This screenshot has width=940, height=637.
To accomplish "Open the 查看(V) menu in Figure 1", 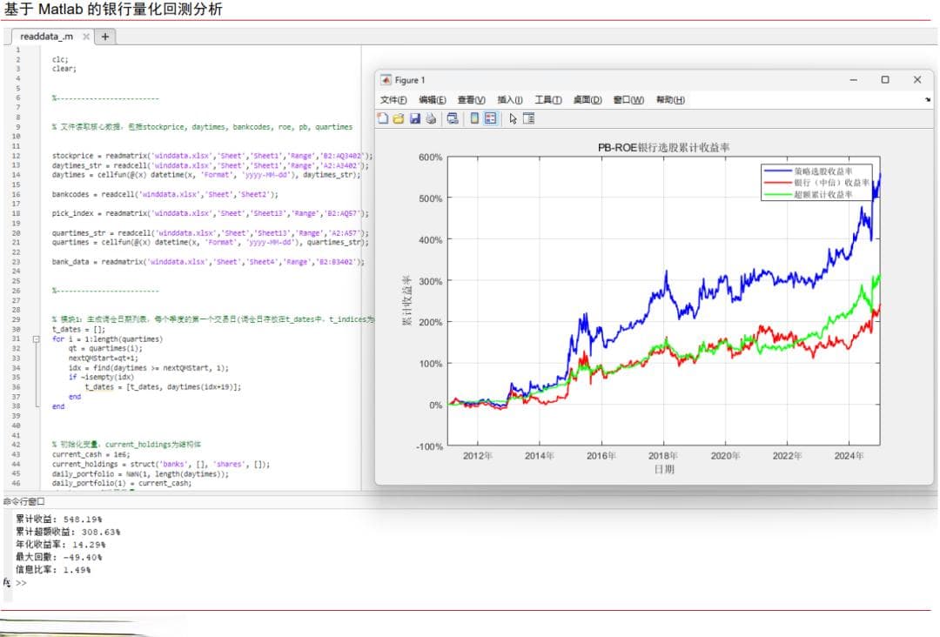I will tap(471, 100).
